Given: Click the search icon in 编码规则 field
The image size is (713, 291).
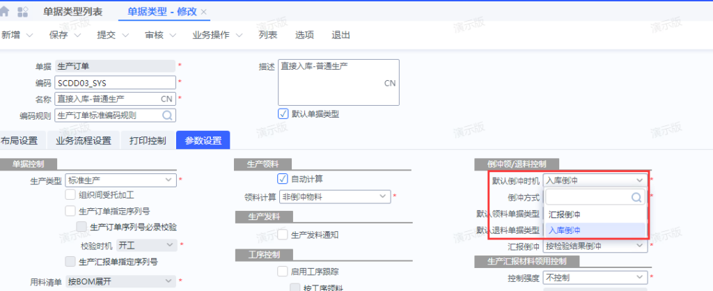Looking at the screenshot, I should 168,115.
